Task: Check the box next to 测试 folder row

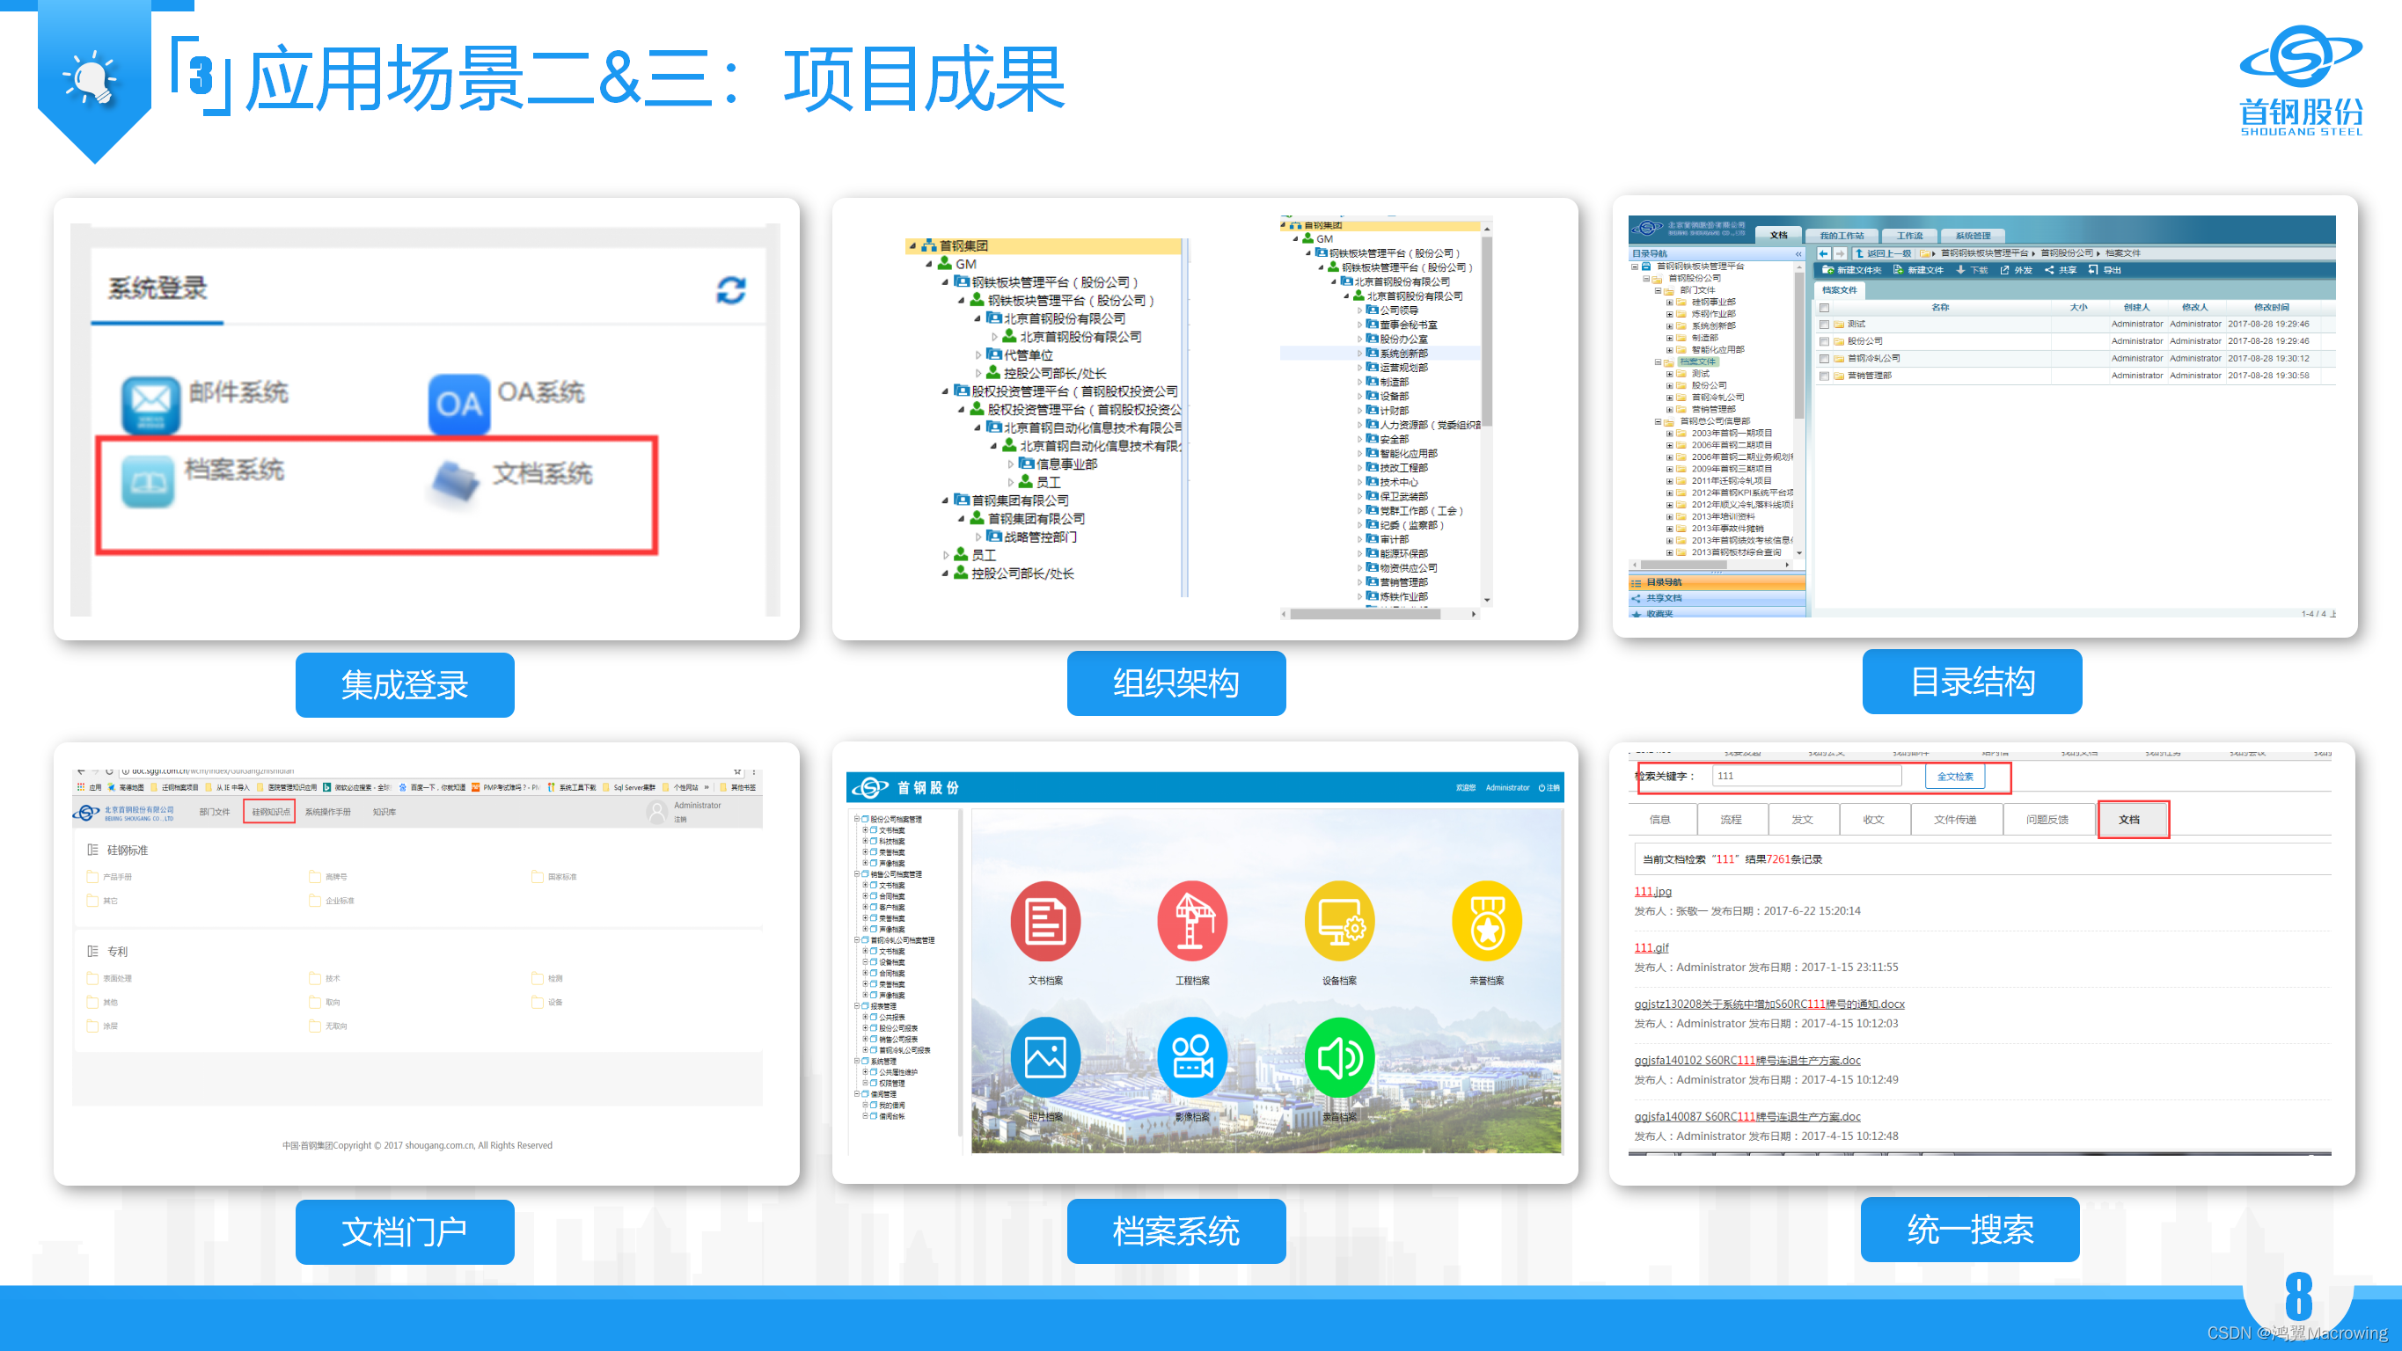Action: pos(1824,325)
